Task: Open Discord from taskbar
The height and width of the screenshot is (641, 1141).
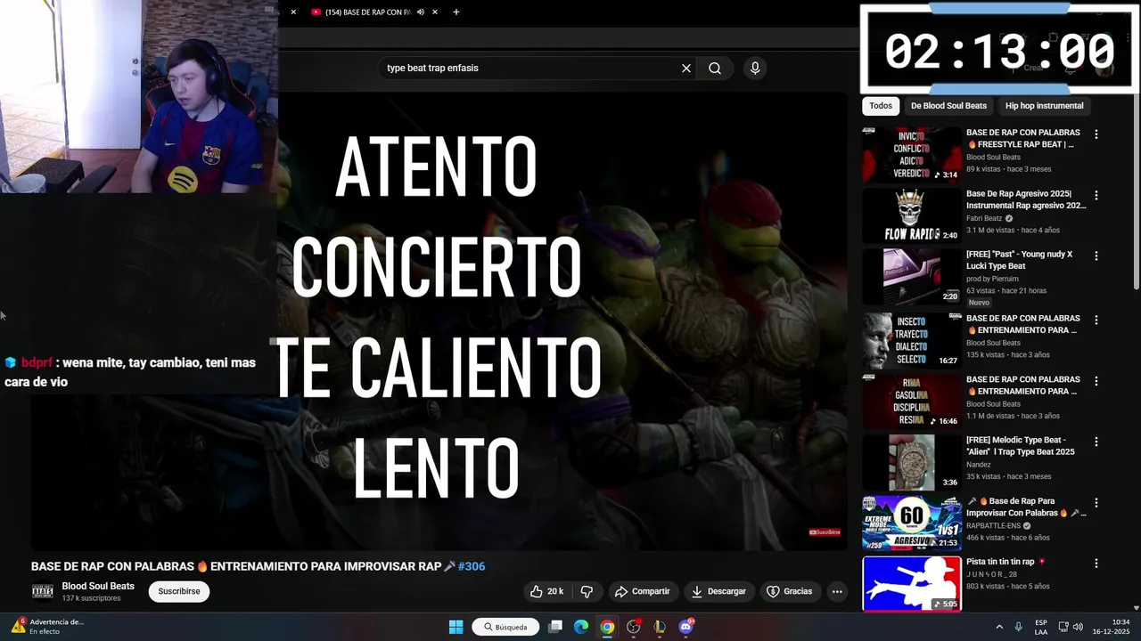Action: pos(685,627)
